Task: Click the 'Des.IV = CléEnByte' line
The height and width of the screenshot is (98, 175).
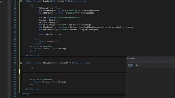Action: tap(48, 22)
